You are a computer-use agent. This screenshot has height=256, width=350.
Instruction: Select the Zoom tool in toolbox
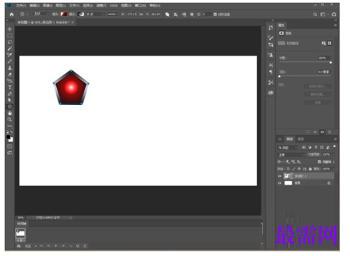pos(9,120)
